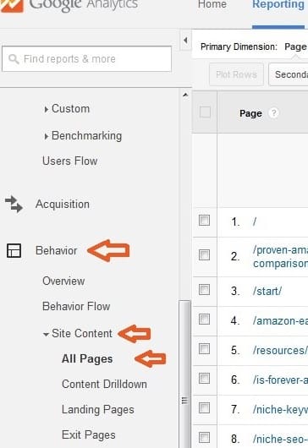Screen dimensions: 308x448
Task: Open the /start/ page link
Action: 267,291
